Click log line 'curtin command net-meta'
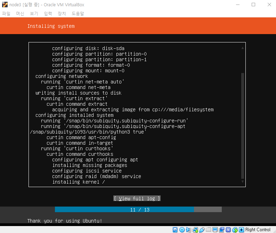Viewport: 276px width, 233px height. 79,87
